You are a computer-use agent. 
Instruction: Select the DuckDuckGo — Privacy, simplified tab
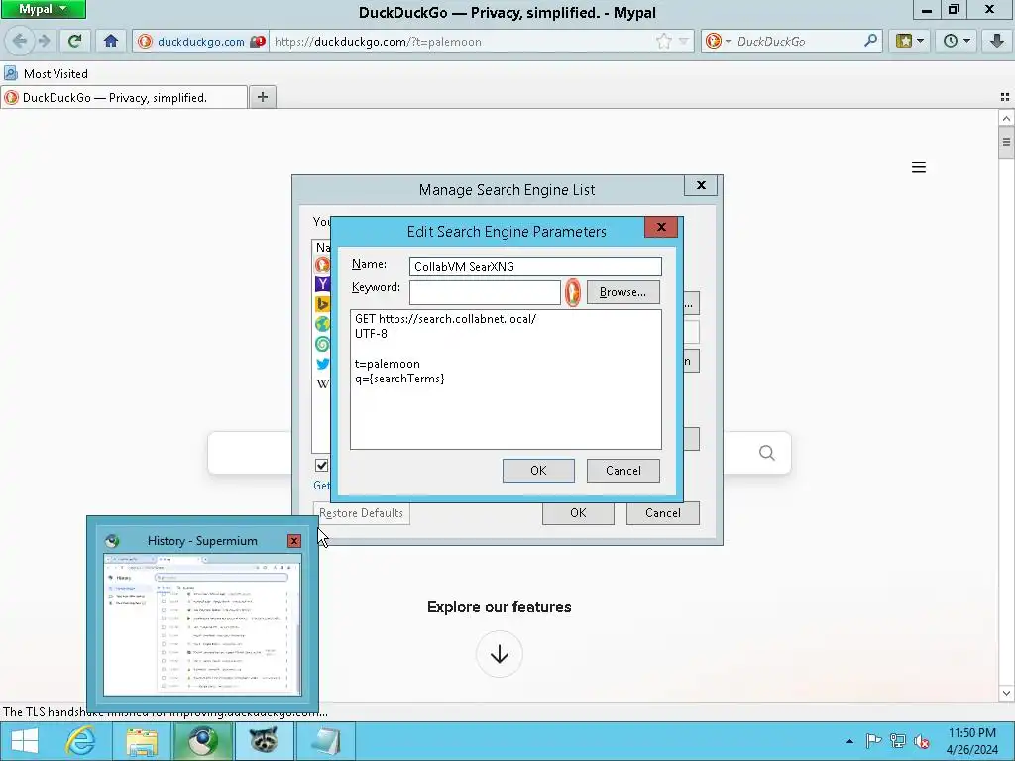pyautogui.click(x=124, y=98)
